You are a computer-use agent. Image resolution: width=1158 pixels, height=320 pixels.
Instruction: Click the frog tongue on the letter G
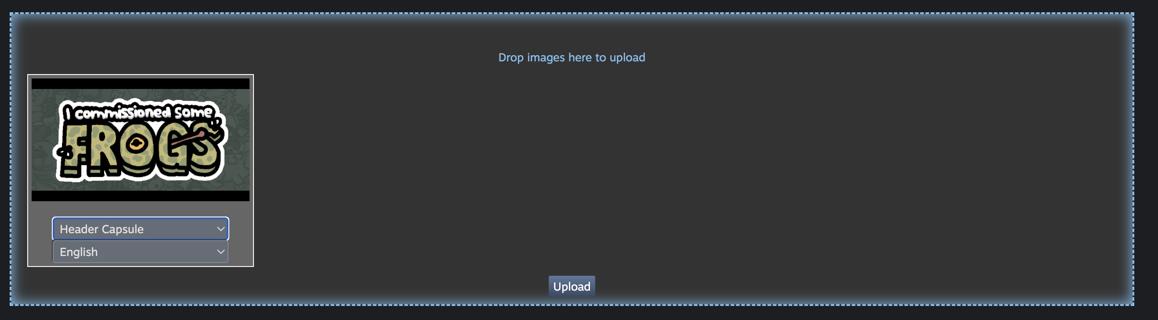coord(188,139)
